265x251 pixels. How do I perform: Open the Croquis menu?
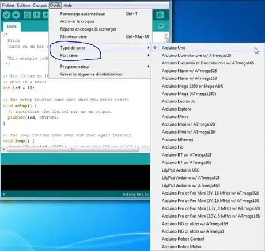40,5
